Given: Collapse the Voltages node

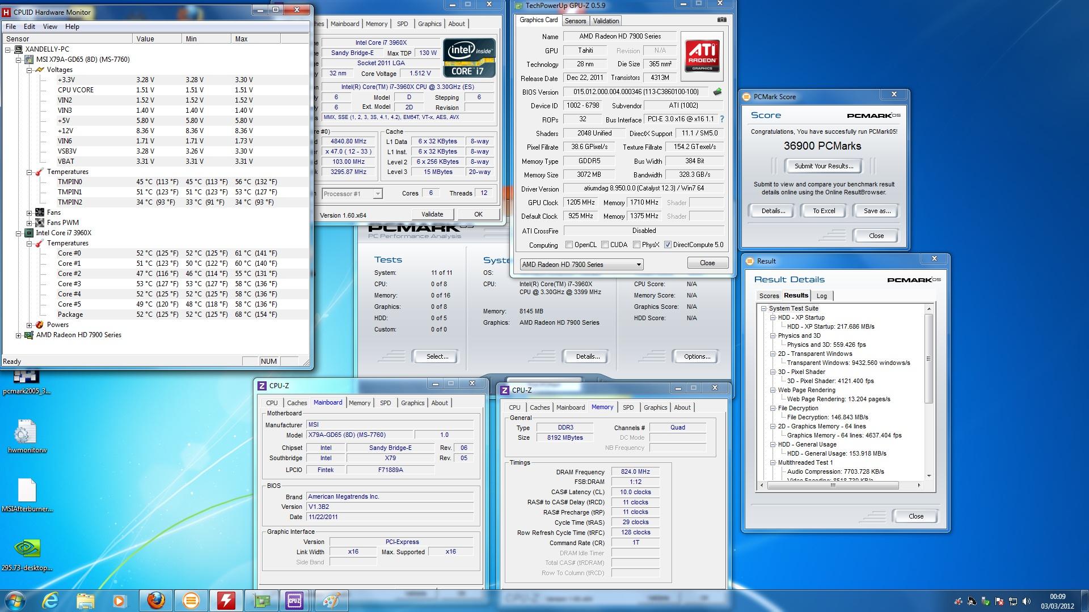Looking at the screenshot, I should 29,70.
